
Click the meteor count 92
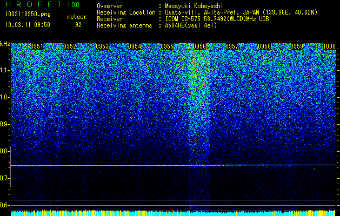click(78, 25)
